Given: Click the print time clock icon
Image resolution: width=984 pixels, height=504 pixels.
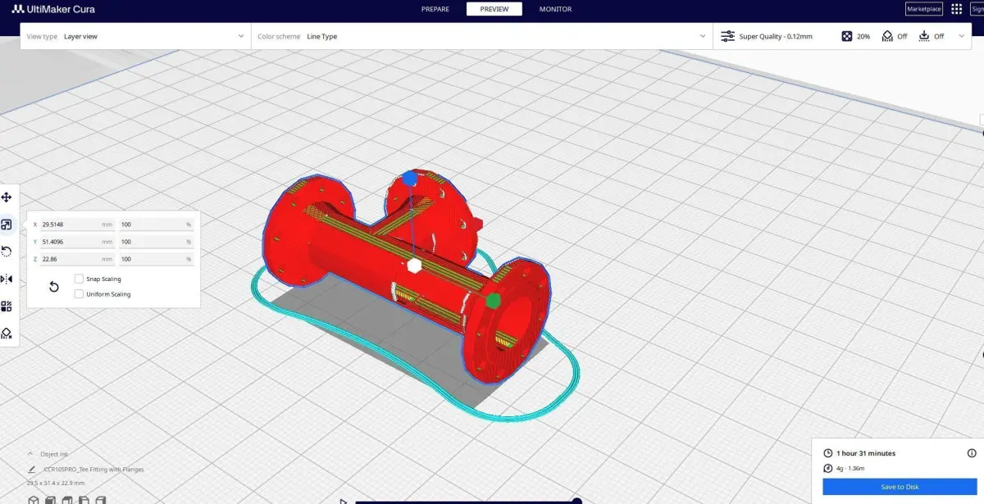Looking at the screenshot, I should click(828, 453).
